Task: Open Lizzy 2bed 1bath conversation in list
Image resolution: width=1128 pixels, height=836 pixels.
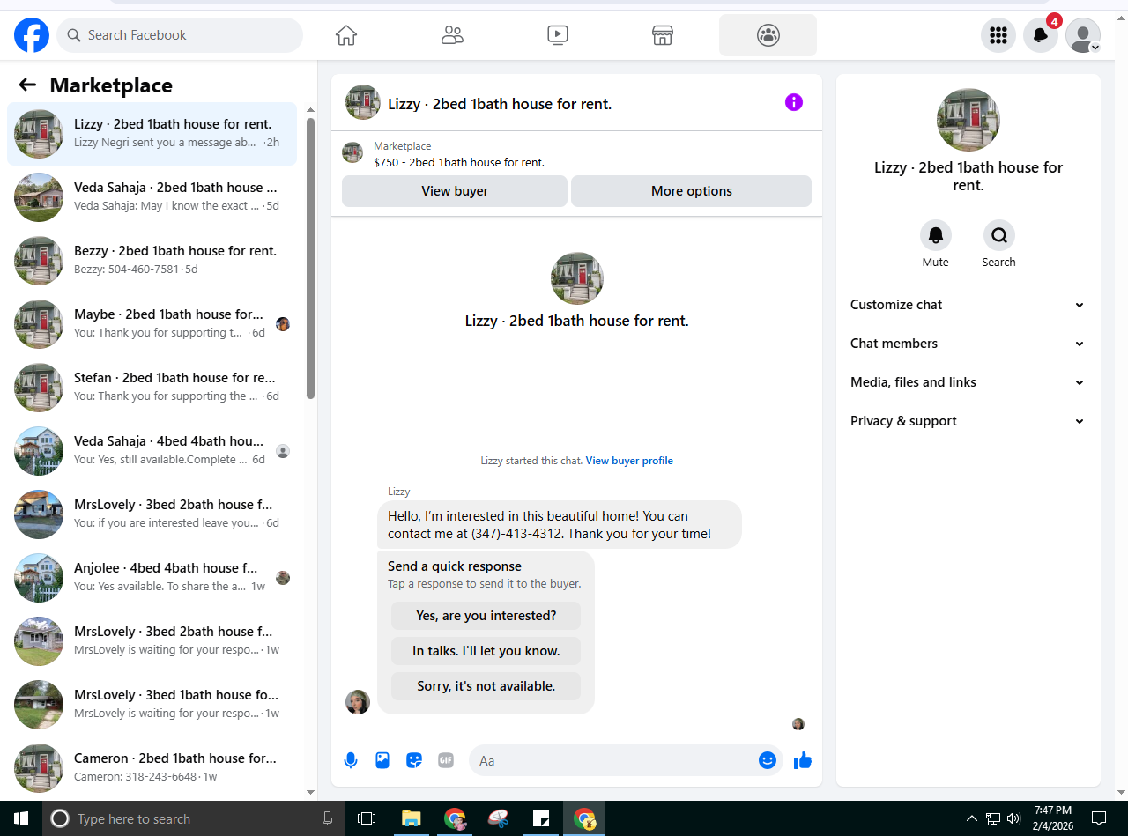Action: [x=152, y=134]
